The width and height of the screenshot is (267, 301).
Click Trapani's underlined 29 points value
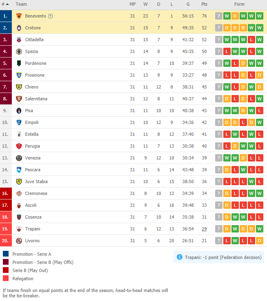coord(204,229)
